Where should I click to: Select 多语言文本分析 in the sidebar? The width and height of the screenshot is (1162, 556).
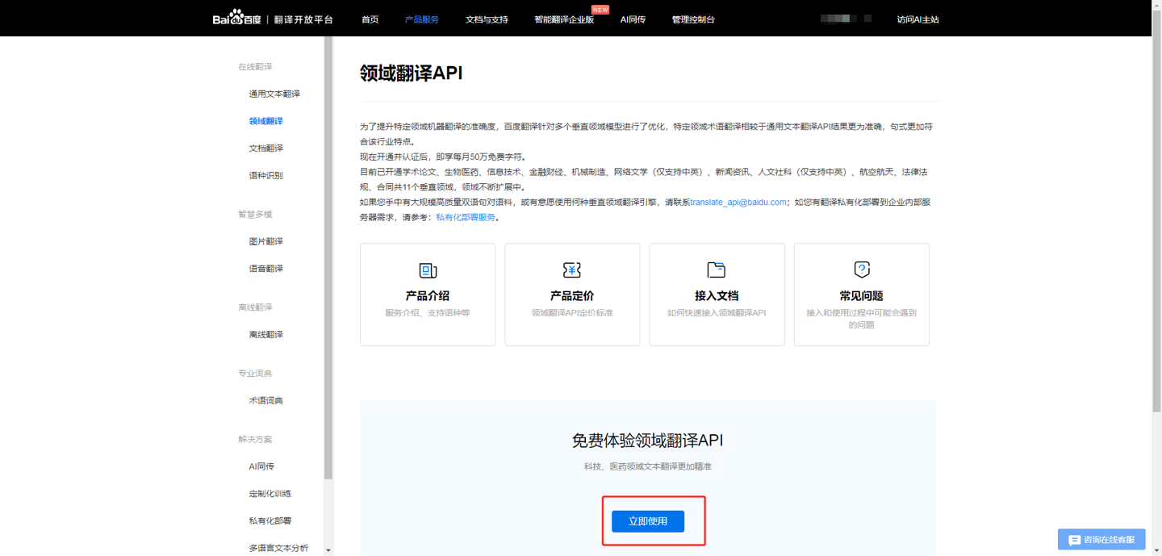coord(278,548)
